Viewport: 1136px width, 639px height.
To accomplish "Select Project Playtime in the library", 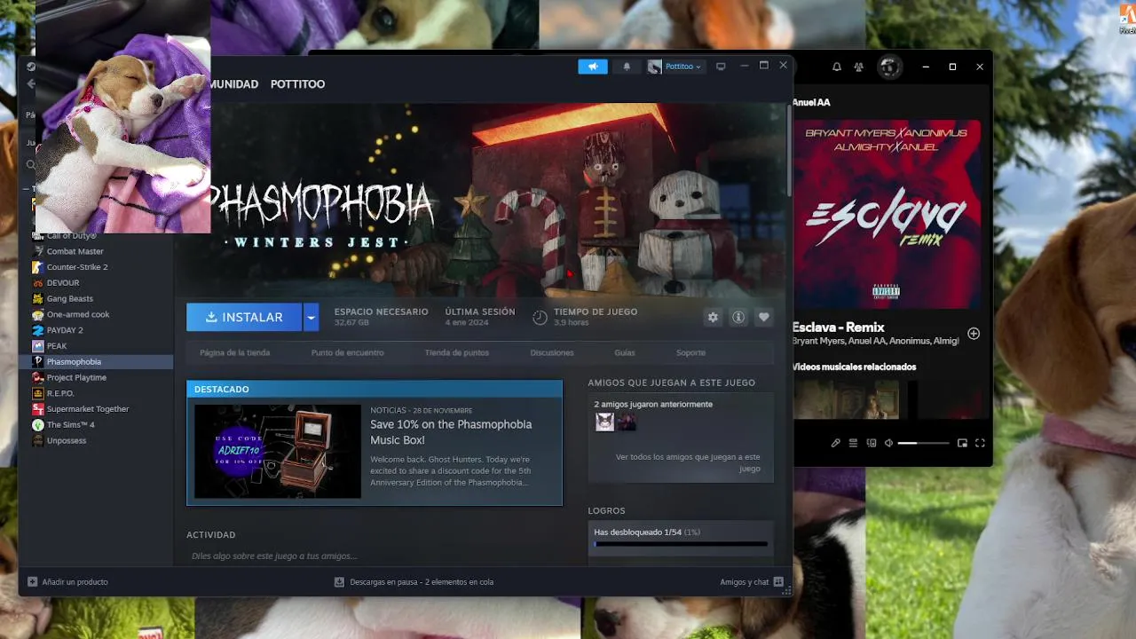I will 96,377.
